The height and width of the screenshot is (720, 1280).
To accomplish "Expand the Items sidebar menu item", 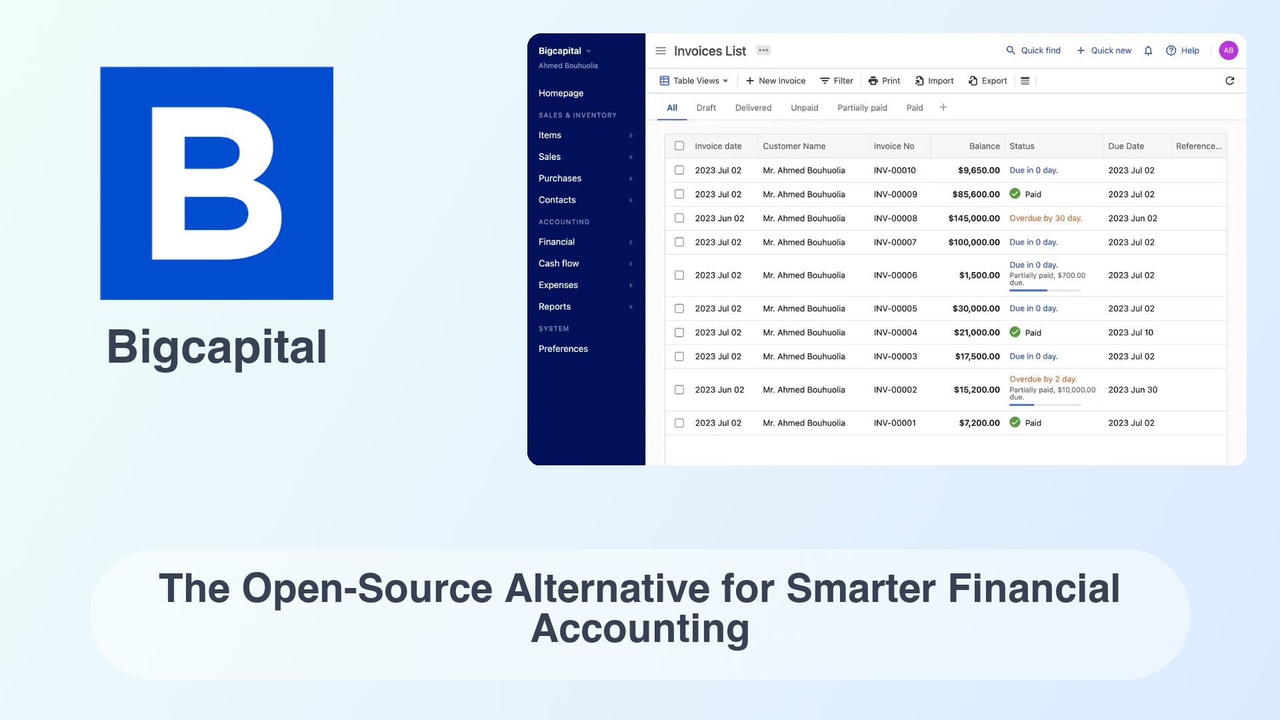I will point(628,135).
